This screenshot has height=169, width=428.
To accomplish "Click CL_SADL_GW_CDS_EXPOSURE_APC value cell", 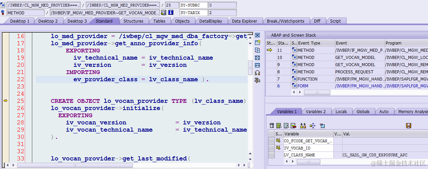I will click(x=385, y=155).
